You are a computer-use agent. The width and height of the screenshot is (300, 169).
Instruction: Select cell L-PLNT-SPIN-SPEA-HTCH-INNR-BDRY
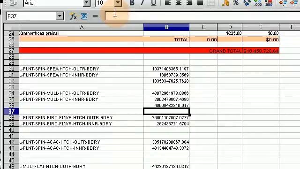[x=81, y=75]
